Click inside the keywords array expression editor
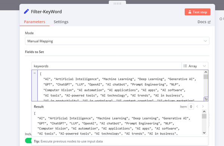Viewport: 224px width, 146px height. click(x=120, y=86)
